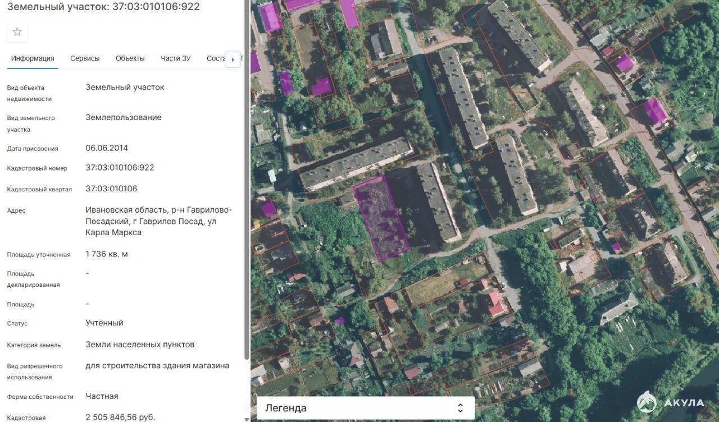Switch to the Информация tab
Screen dimensions: 719x422
(x=33, y=58)
